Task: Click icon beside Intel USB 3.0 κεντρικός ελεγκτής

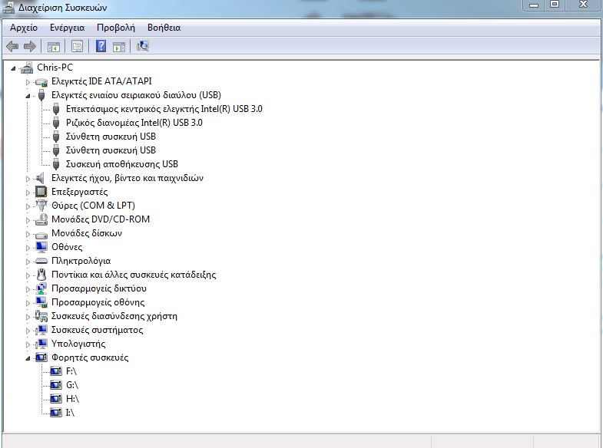Action: (x=56, y=109)
